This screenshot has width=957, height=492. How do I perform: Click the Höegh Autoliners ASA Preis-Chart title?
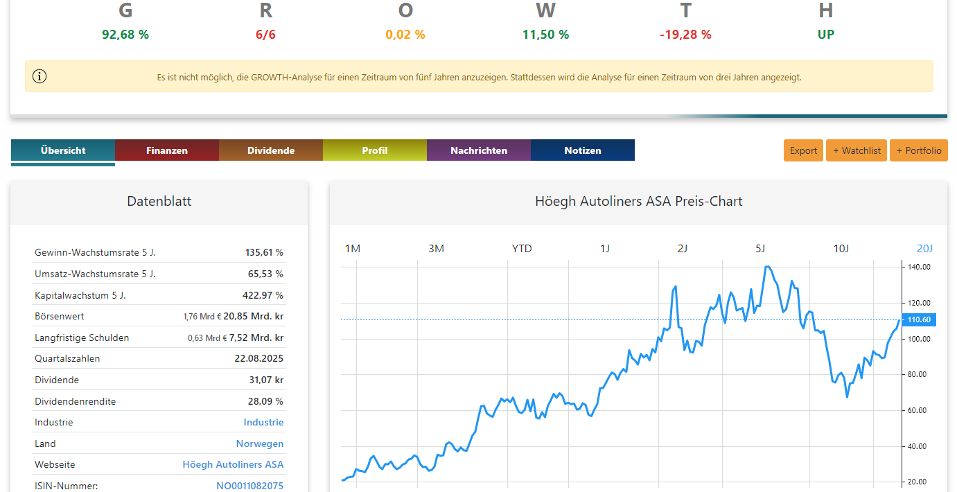click(638, 202)
